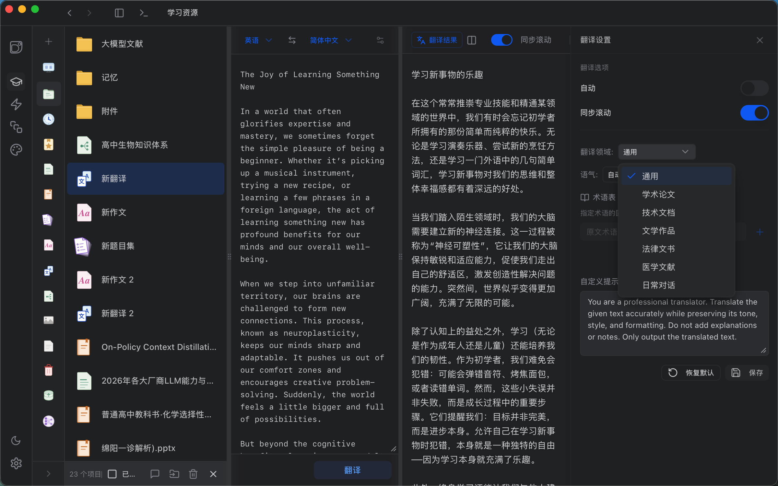Switch to 翻译结果 view
This screenshot has width=778, height=486.
[x=437, y=40]
